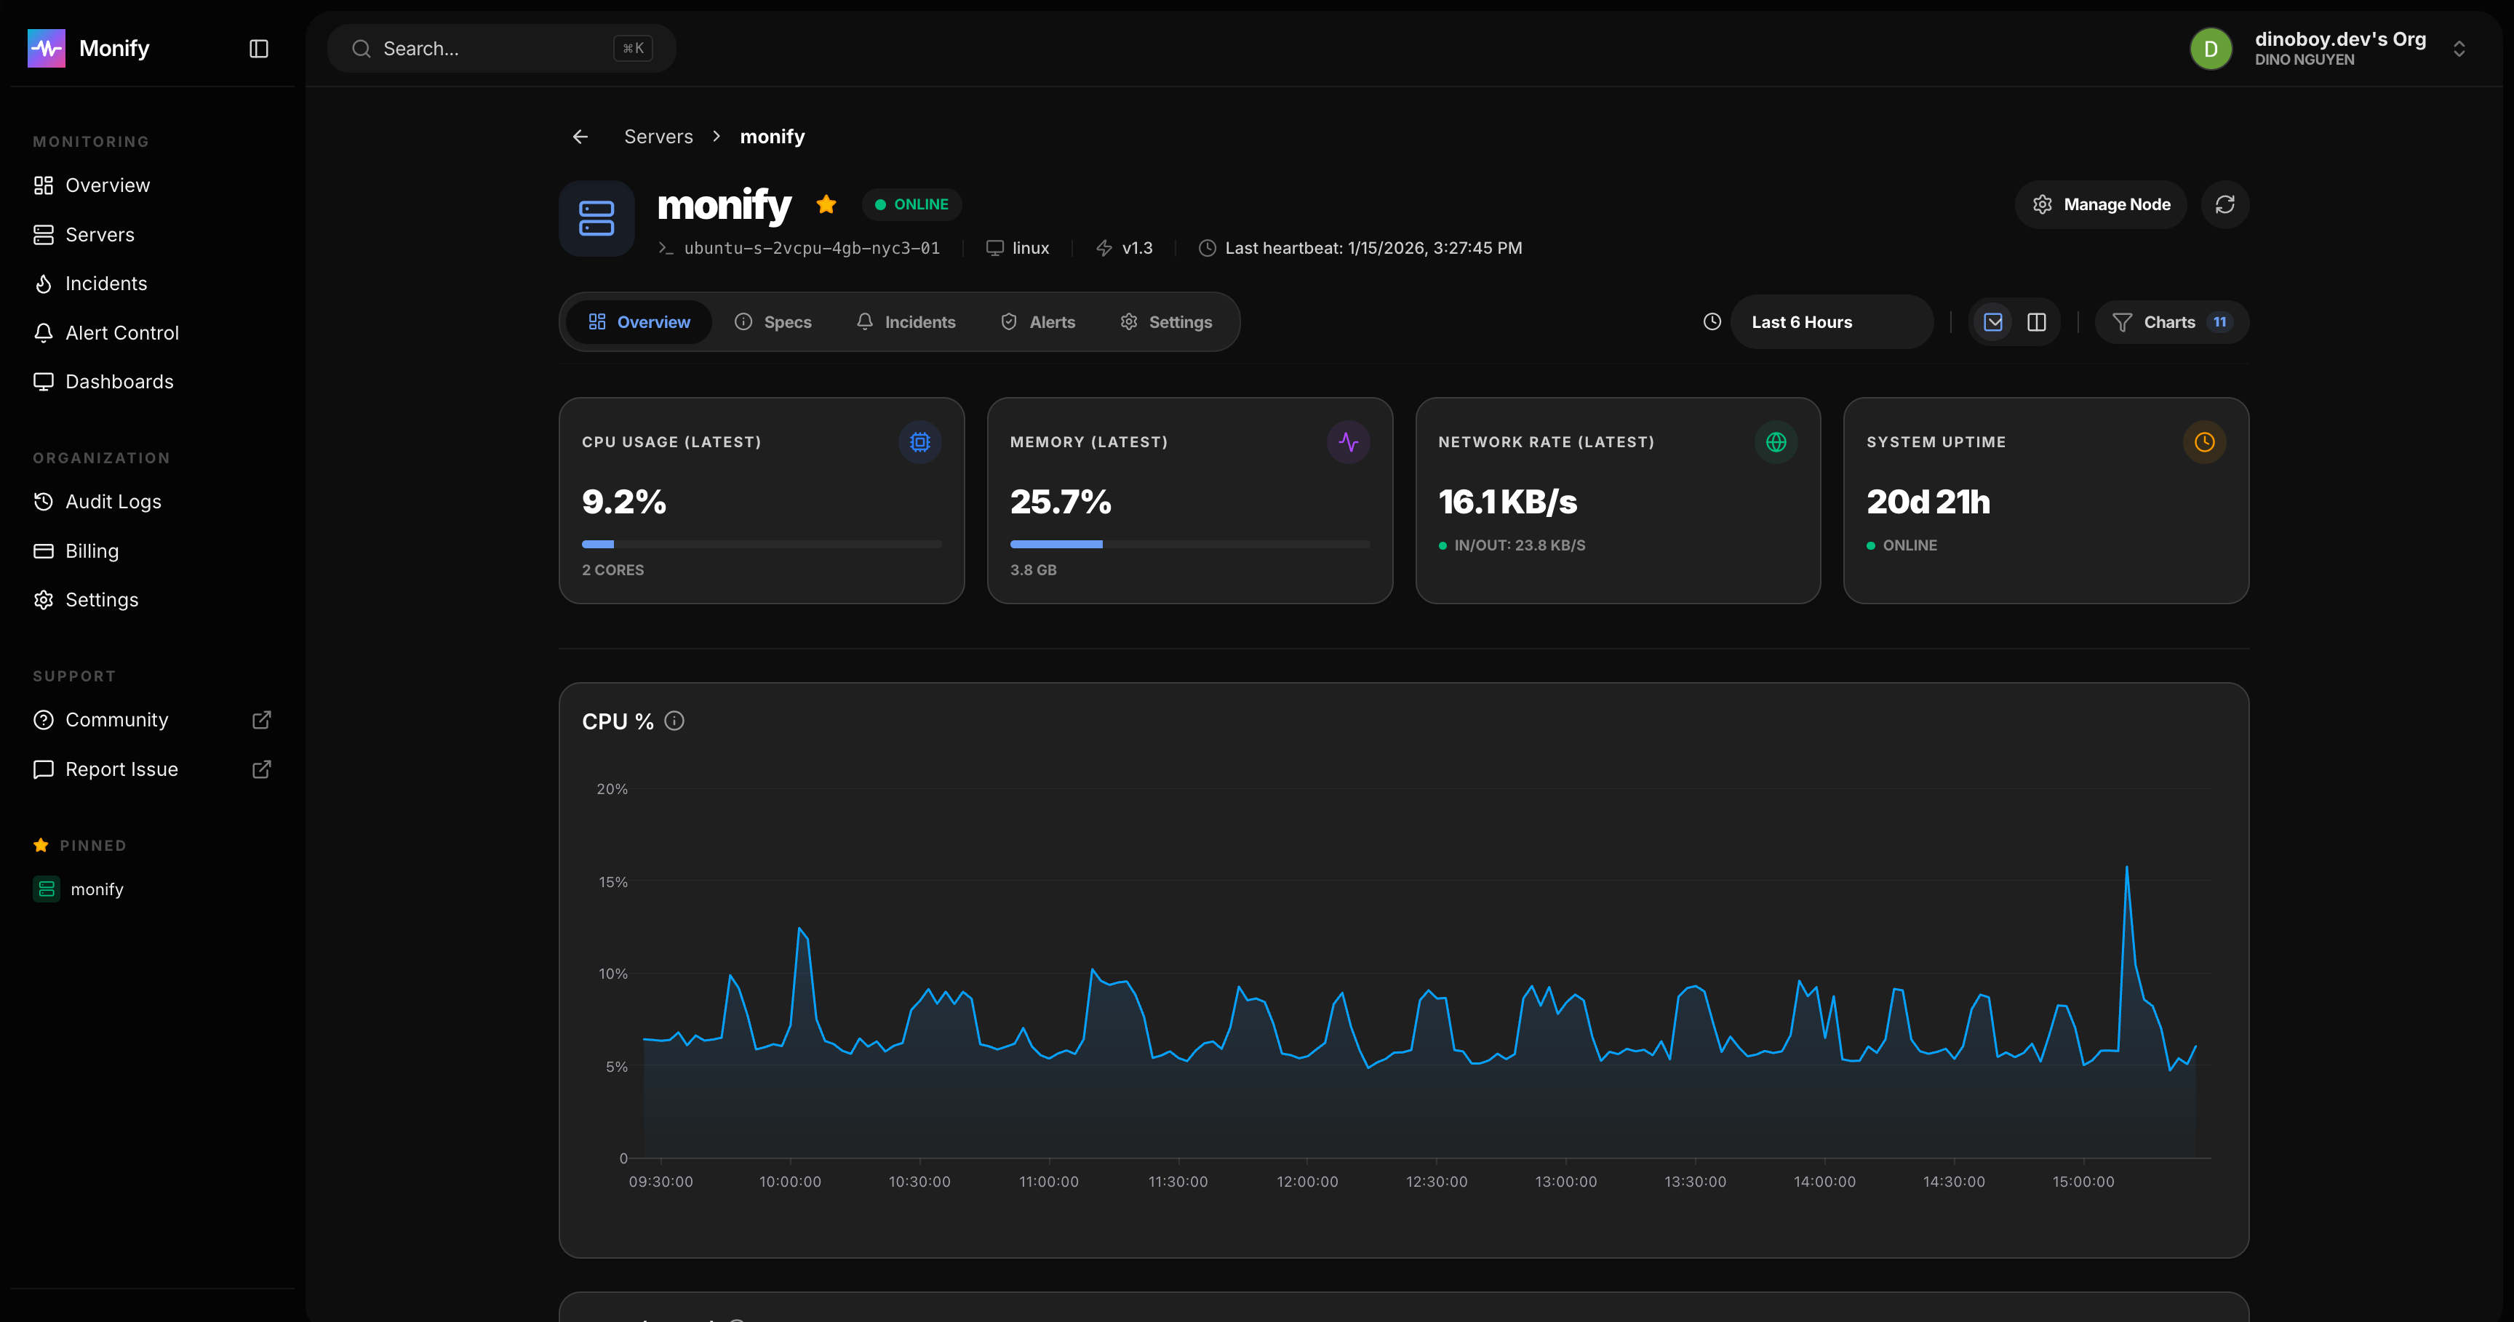The width and height of the screenshot is (2514, 1322).
Task: Click the CPU chip icon on CPU Usage card
Action: [x=918, y=442]
